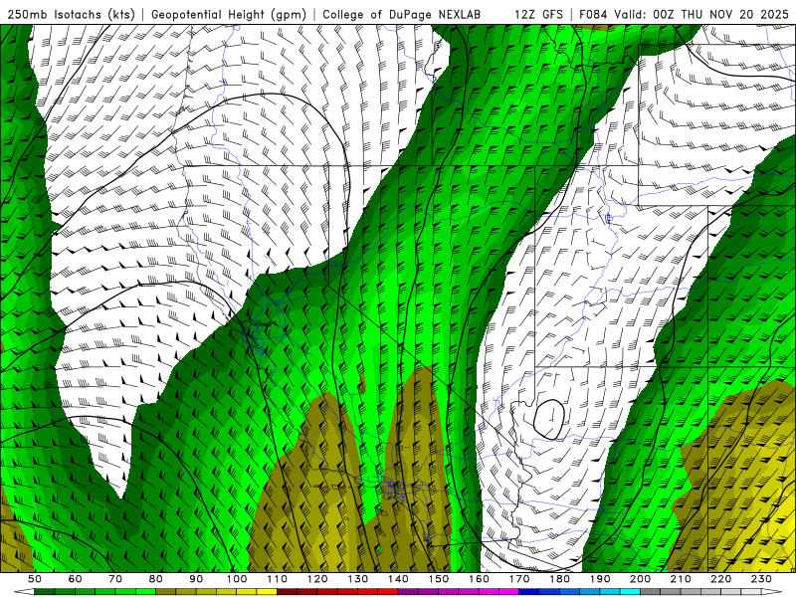Click the 110 knot legend label
The height and width of the screenshot is (597, 796).
tap(278, 579)
